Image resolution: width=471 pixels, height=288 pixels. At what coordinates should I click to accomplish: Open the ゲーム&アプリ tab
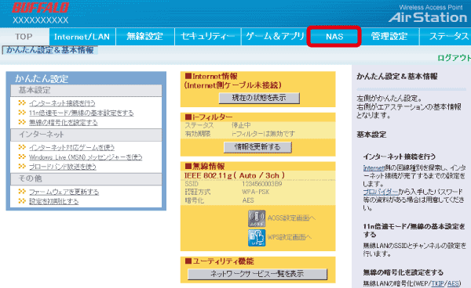[275, 37]
